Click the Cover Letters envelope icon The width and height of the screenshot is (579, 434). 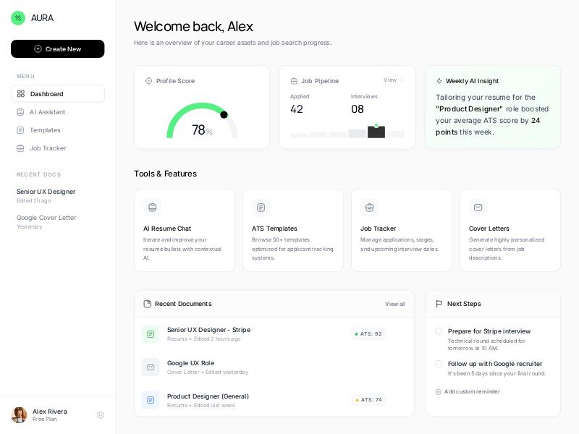pyautogui.click(x=478, y=208)
